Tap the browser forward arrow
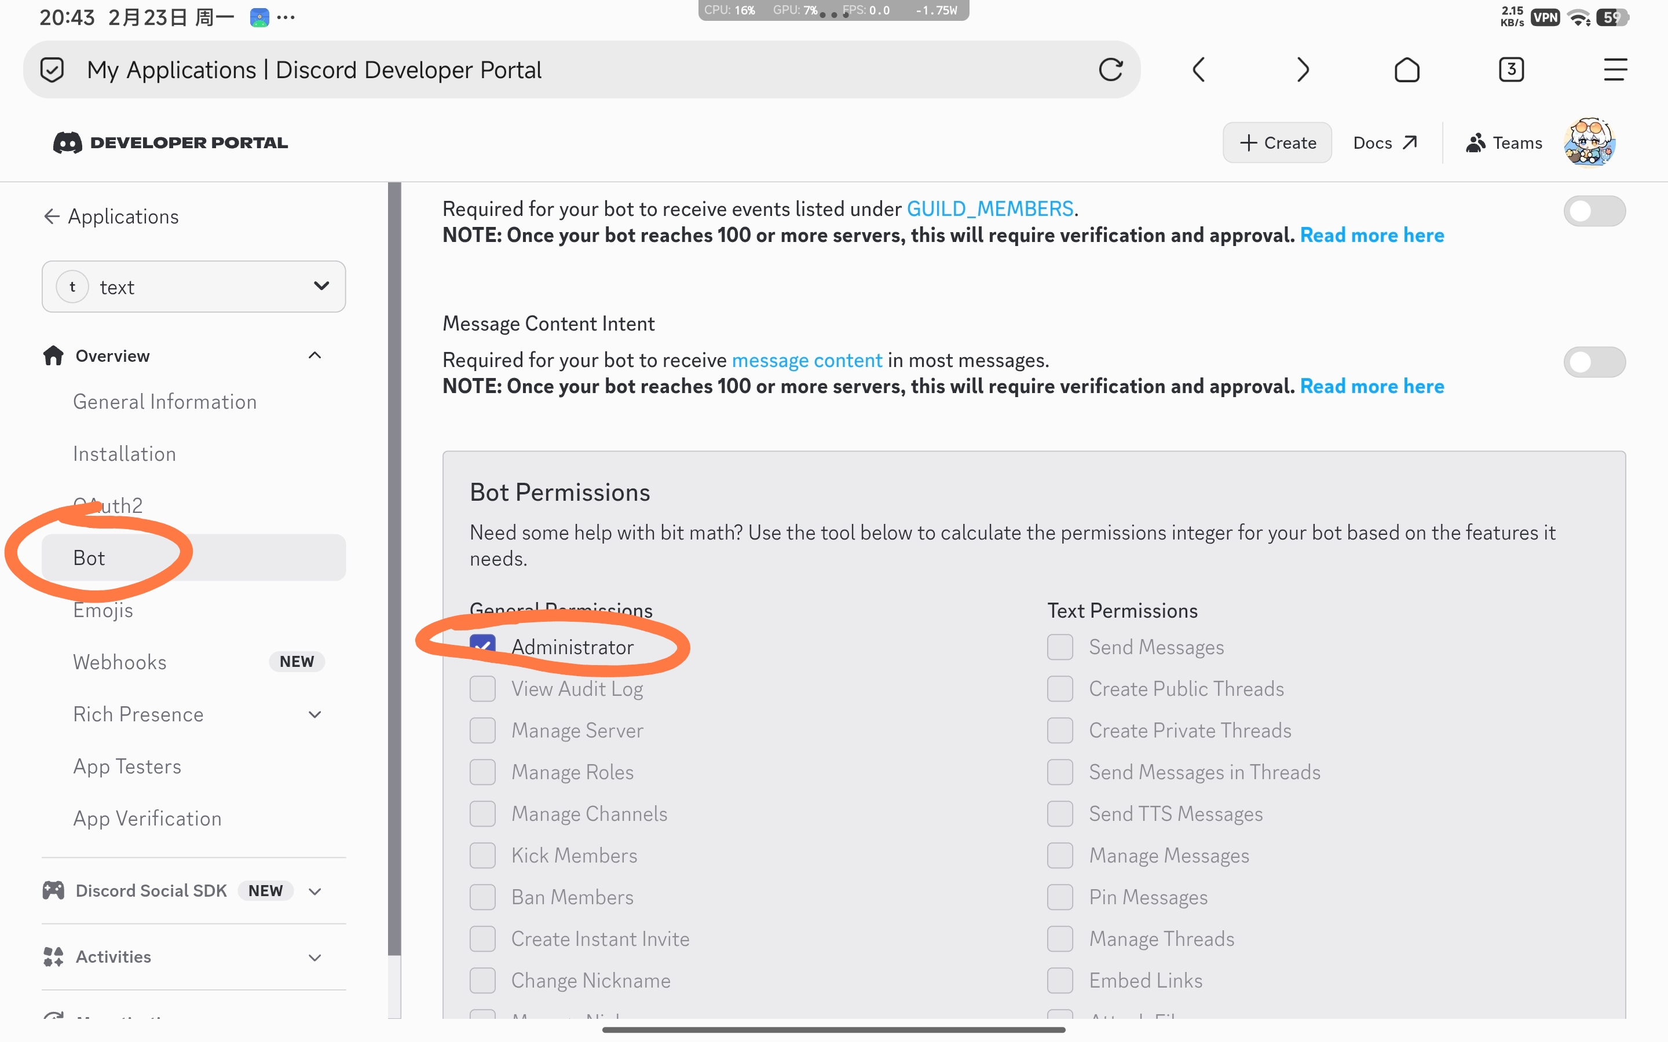The image size is (1668, 1042). (x=1302, y=69)
